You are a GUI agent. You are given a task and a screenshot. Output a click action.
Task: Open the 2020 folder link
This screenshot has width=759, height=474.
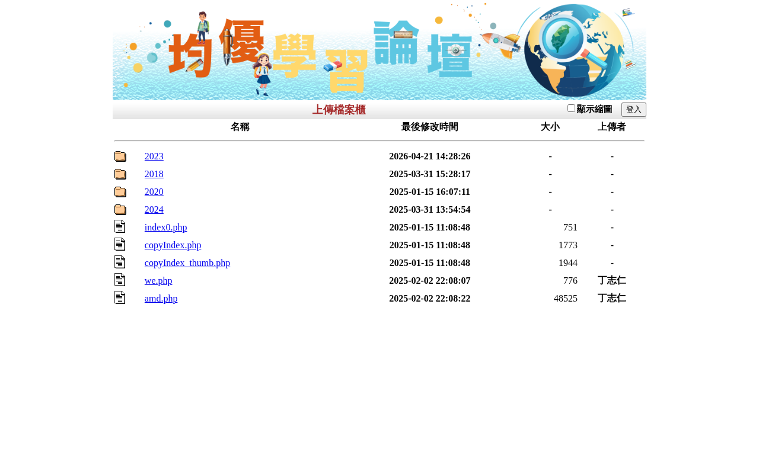pos(154,192)
